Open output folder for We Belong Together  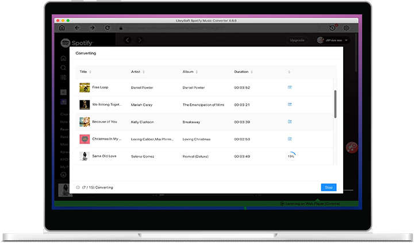click(x=290, y=105)
